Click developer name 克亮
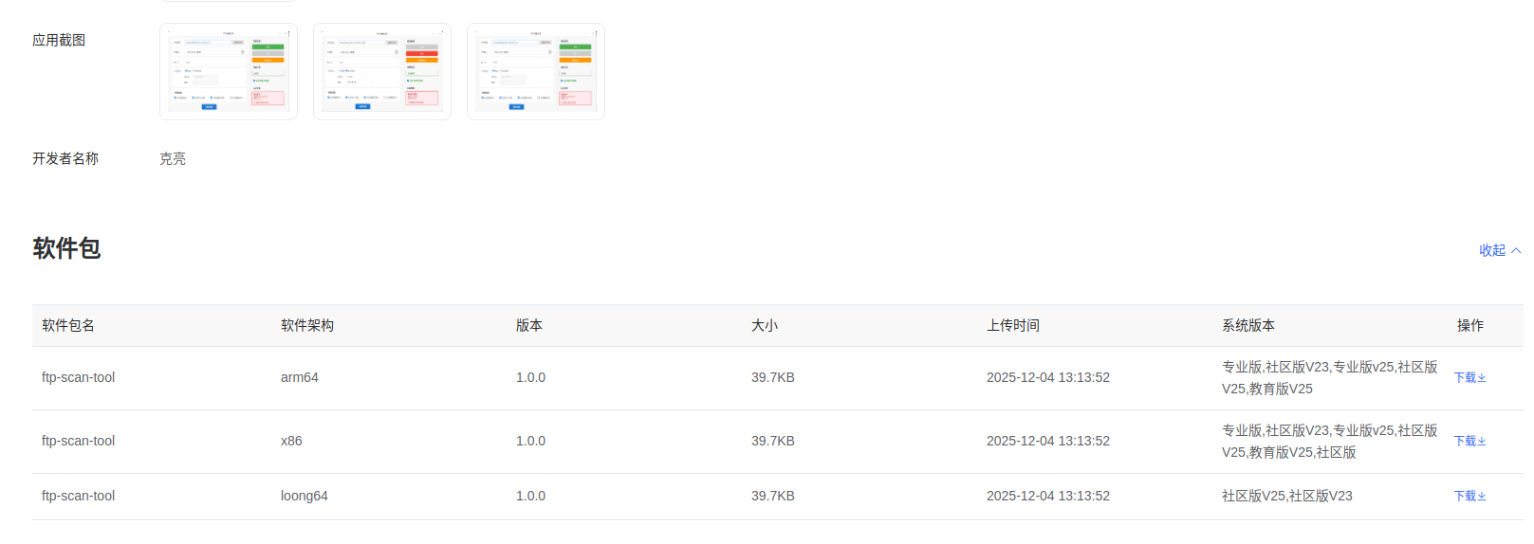Screen dimensions: 1534x544 coord(173,158)
